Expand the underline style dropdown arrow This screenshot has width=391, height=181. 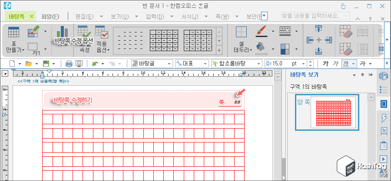coord(353,64)
